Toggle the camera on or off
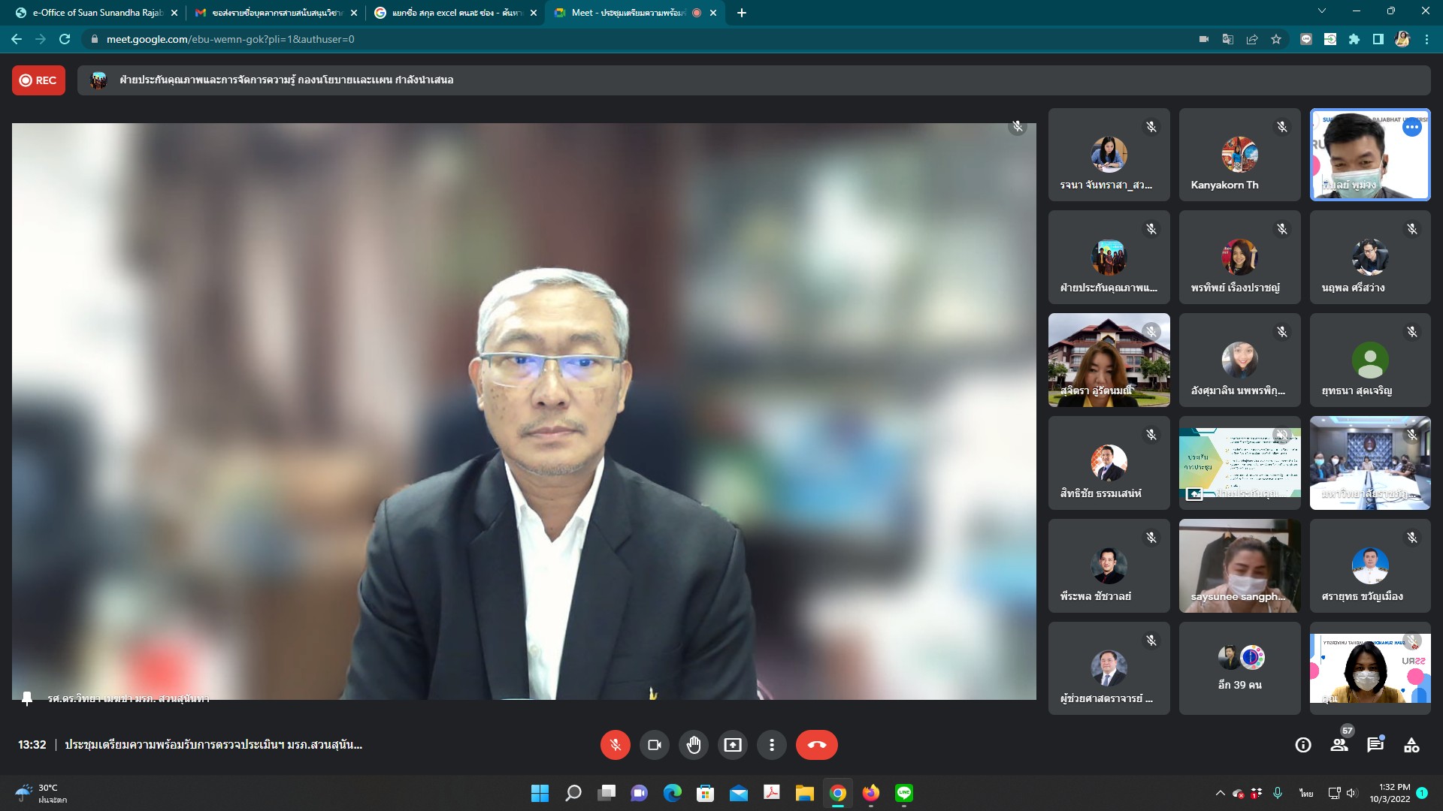Image resolution: width=1443 pixels, height=811 pixels. click(654, 745)
